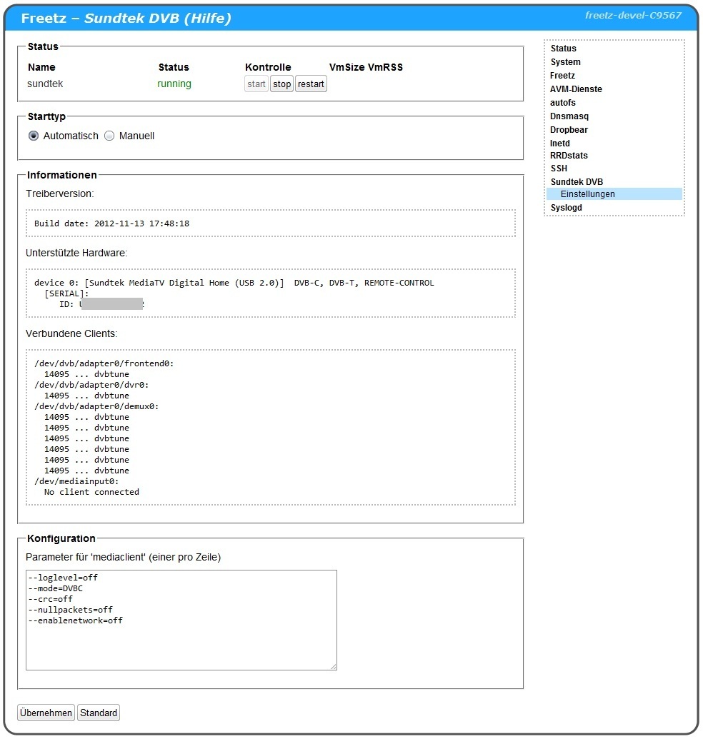Grab the textarea resize handle corner

tap(333, 666)
